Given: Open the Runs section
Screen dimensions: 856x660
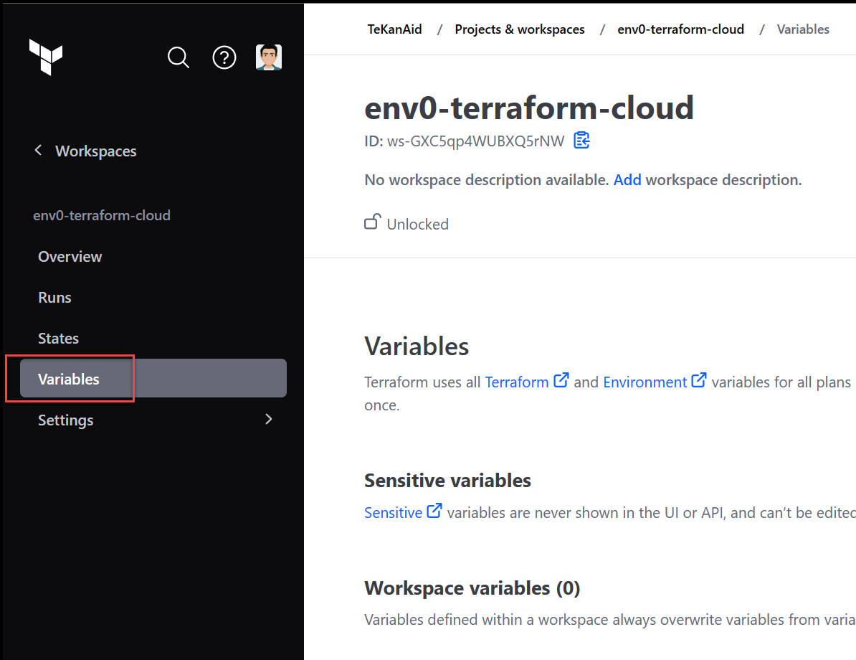Looking at the screenshot, I should click(x=54, y=297).
